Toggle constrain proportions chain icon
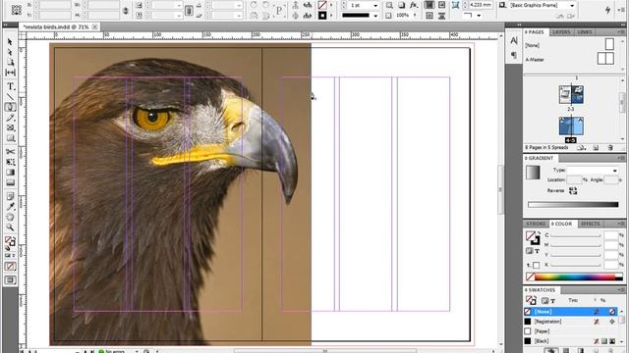The image size is (629, 353). tap(189, 11)
